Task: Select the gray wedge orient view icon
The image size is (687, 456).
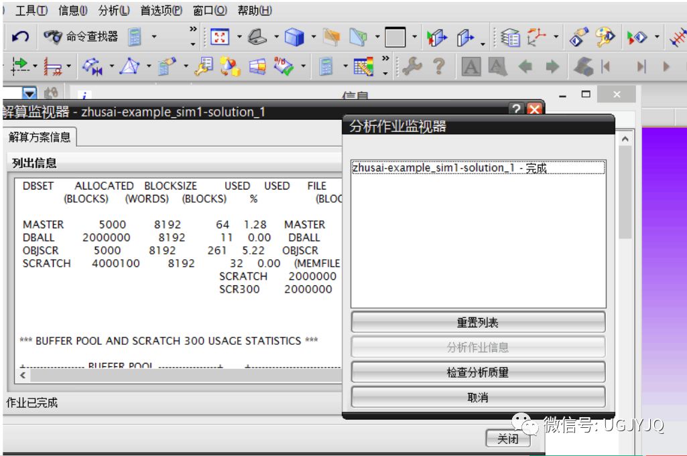Action: tap(257, 37)
